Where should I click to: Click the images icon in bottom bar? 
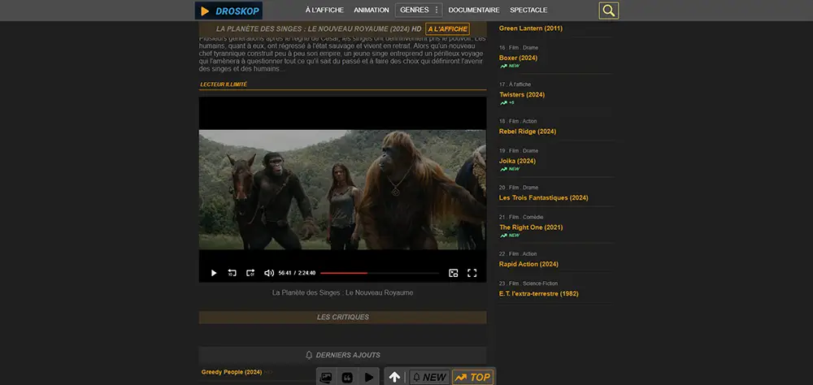326,377
